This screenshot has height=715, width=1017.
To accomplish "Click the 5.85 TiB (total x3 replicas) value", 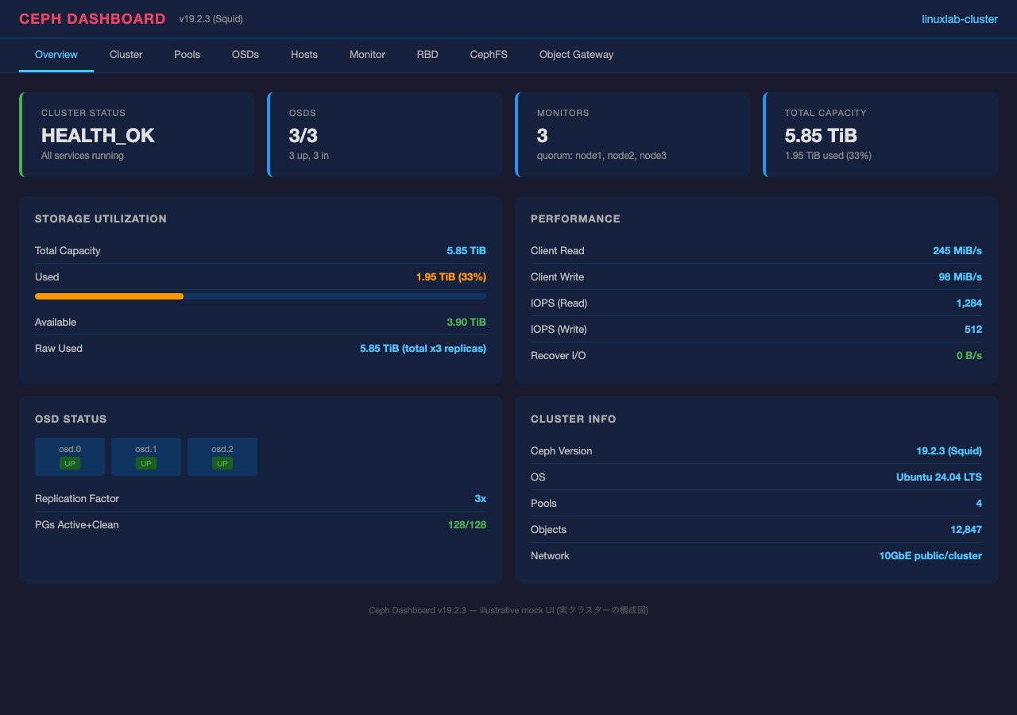I will click(423, 349).
